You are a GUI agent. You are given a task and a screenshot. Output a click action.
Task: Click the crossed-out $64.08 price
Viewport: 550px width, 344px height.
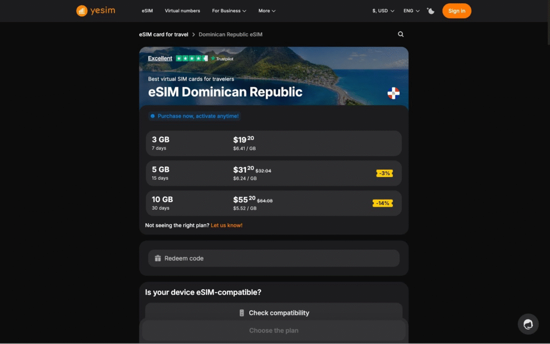pyautogui.click(x=265, y=201)
